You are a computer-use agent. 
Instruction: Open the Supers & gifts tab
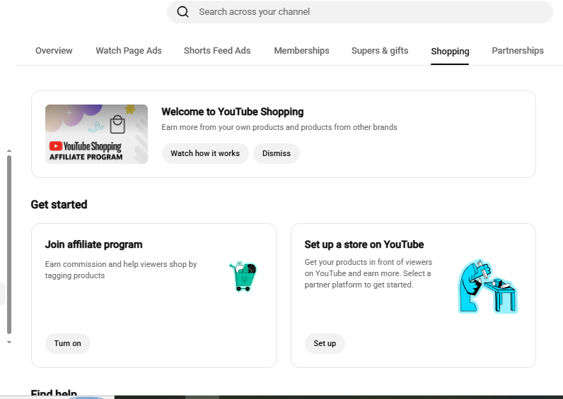pos(380,51)
